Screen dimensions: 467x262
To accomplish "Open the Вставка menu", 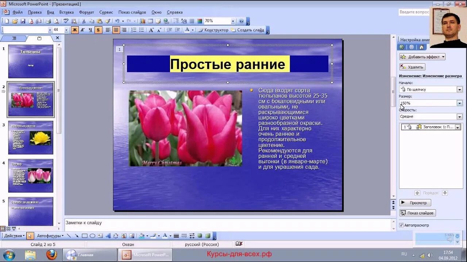I will point(66,12).
